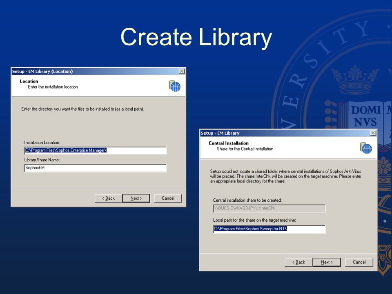Cancel the Central Installation setup dialog
The width and height of the screenshot is (392, 294).
(359, 262)
